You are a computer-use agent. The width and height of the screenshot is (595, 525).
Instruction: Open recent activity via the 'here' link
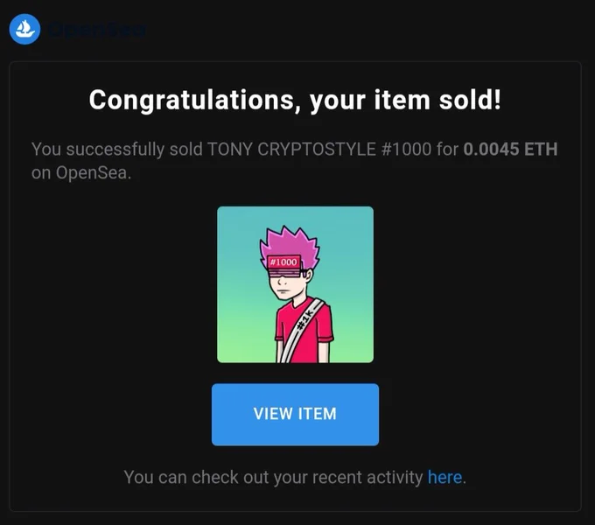click(x=444, y=477)
